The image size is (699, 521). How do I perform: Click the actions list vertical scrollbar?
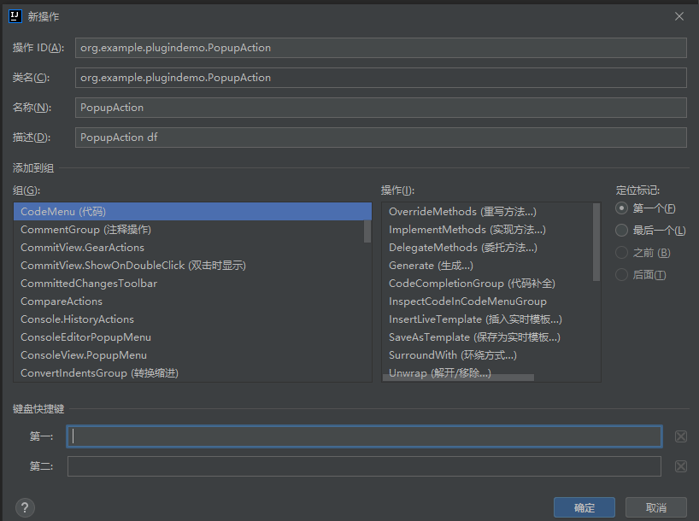click(x=596, y=242)
